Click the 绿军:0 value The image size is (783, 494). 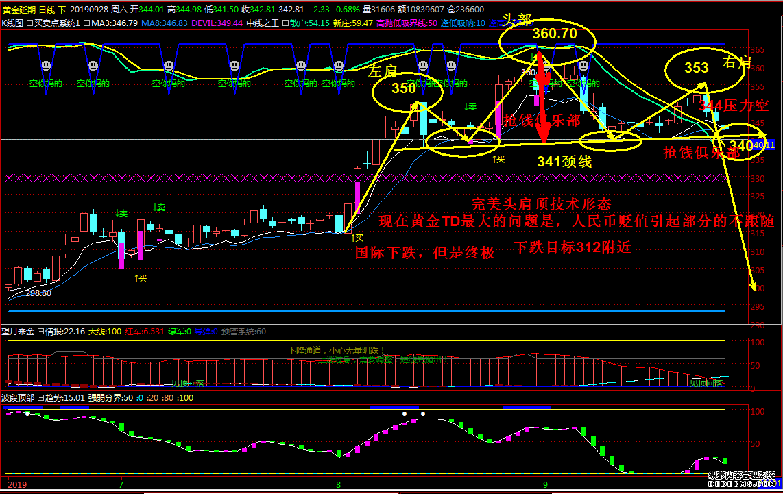point(179,332)
